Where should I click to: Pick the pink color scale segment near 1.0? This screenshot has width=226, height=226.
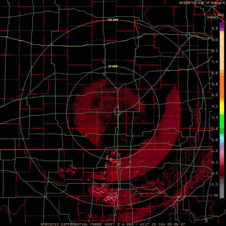(222, 152)
